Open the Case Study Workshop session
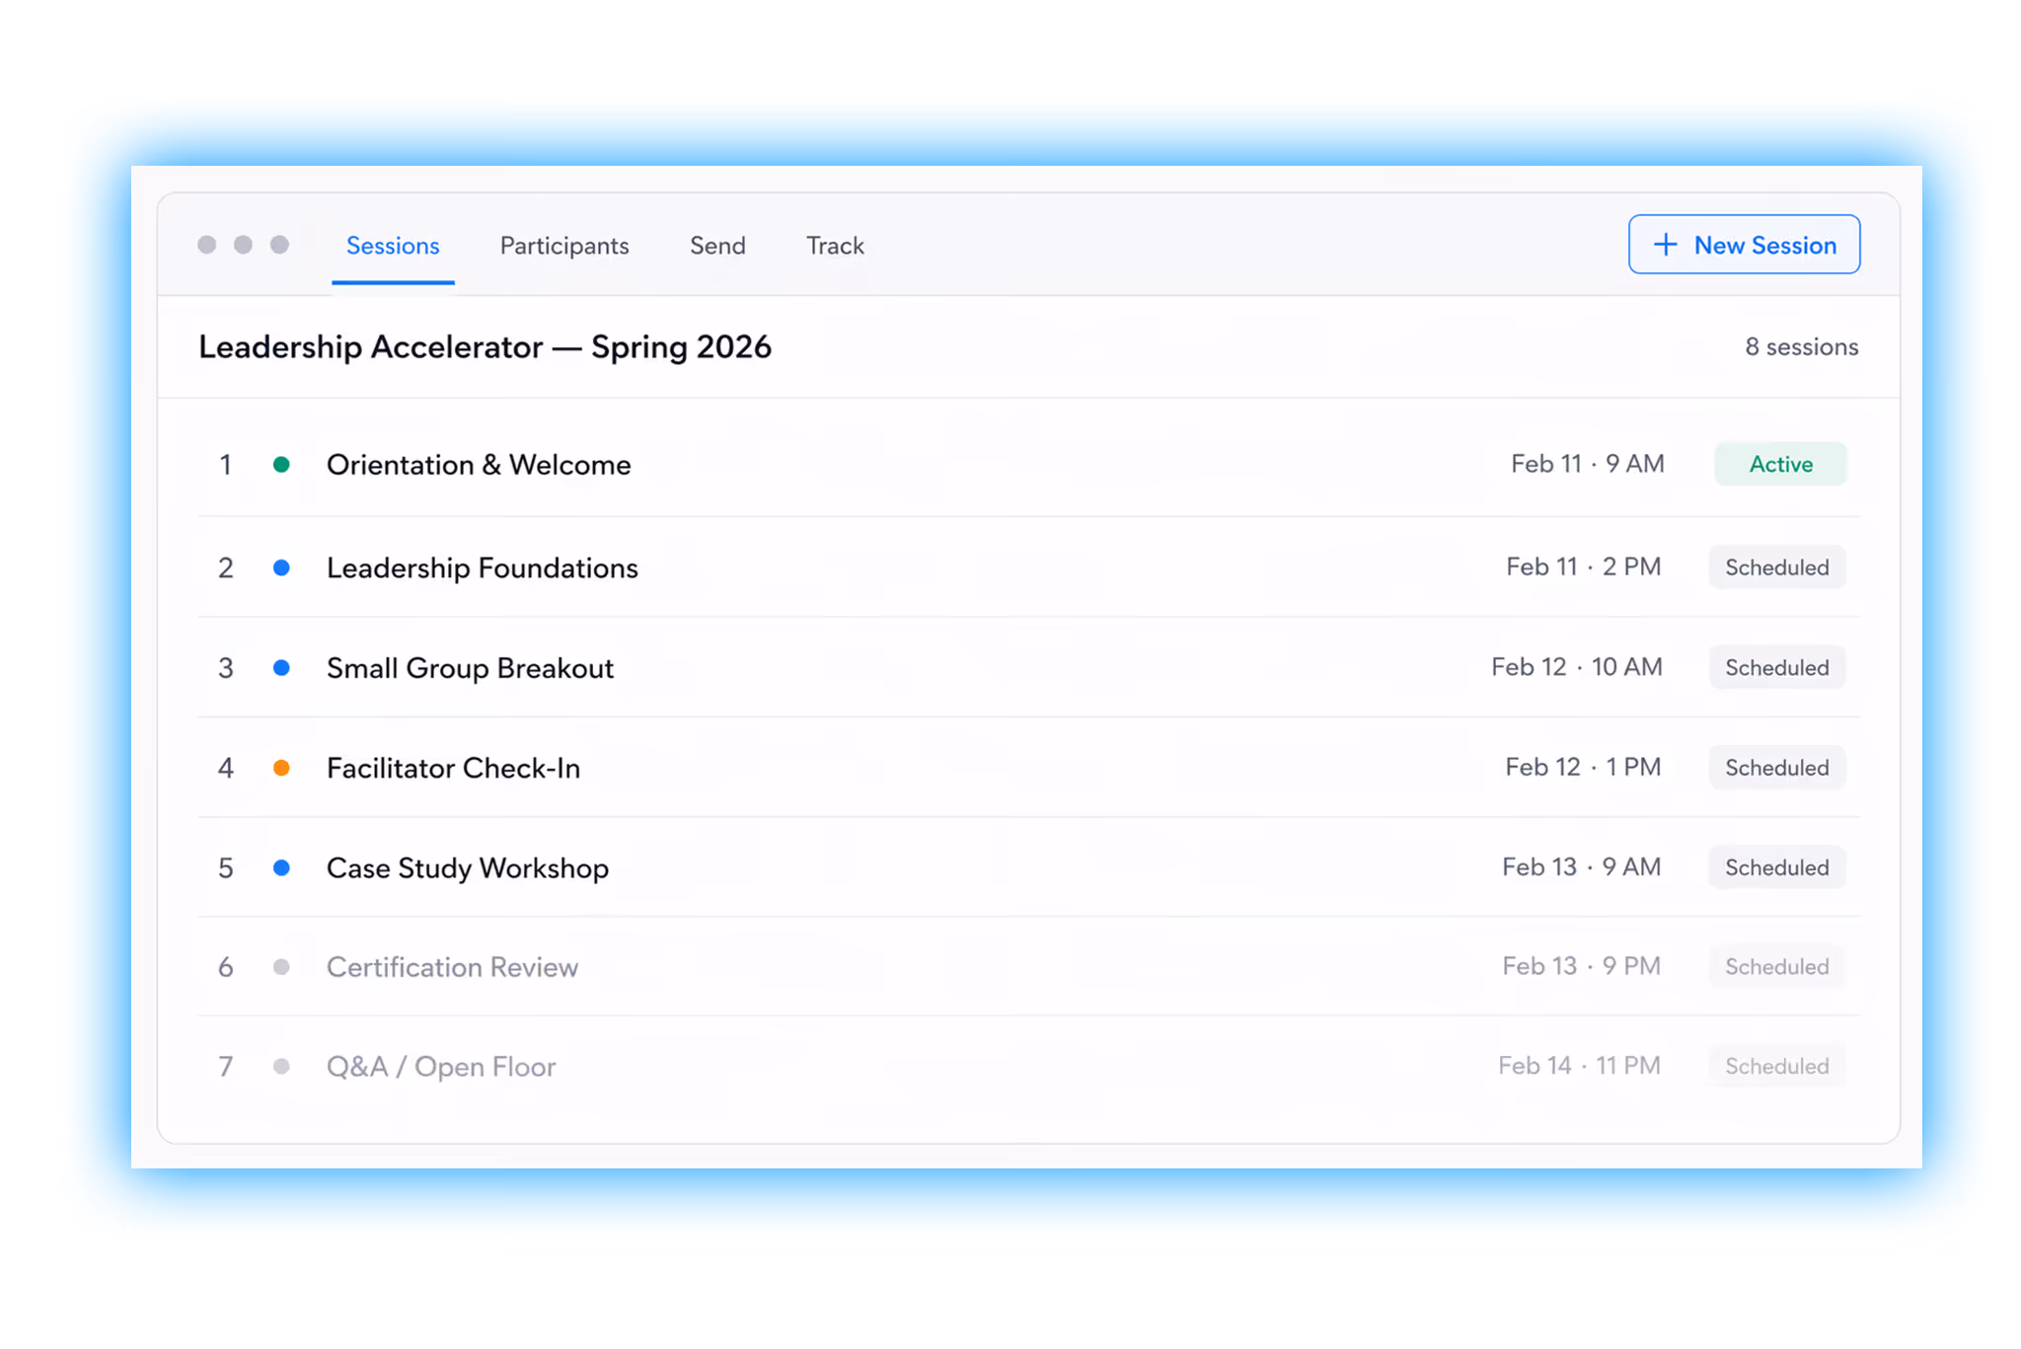The height and width of the screenshot is (1349, 2021). (x=468, y=868)
